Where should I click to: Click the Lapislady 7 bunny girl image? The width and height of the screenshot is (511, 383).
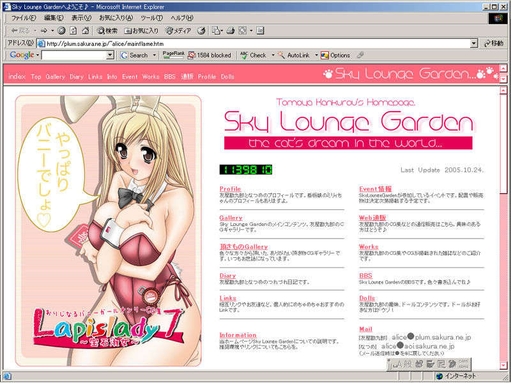(x=108, y=230)
